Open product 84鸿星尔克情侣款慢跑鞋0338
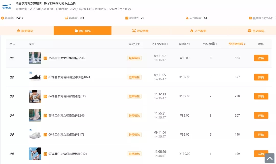The height and width of the screenshot is (164, 276). (68, 96)
